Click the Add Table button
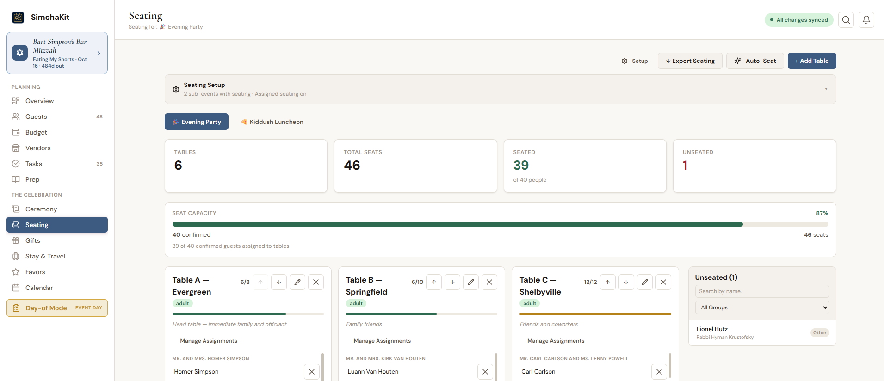 (812, 61)
